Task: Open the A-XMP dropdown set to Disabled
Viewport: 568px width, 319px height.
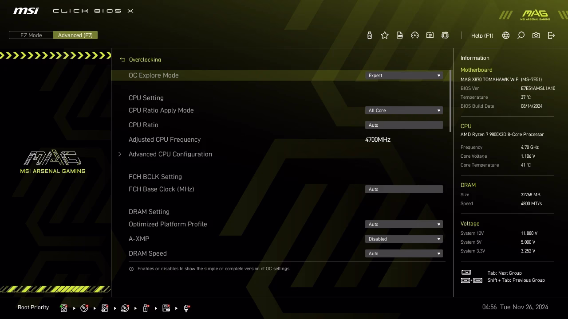Action: (x=404, y=239)
